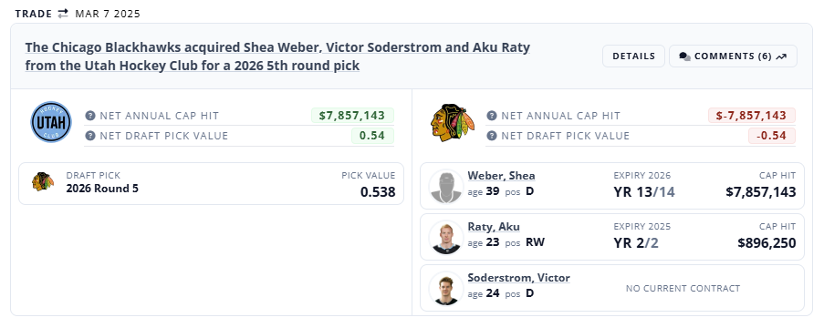Click Shea Weber's placeholder avatar
This screenshot has width=824, height=328.
click(x=446, y=186)
